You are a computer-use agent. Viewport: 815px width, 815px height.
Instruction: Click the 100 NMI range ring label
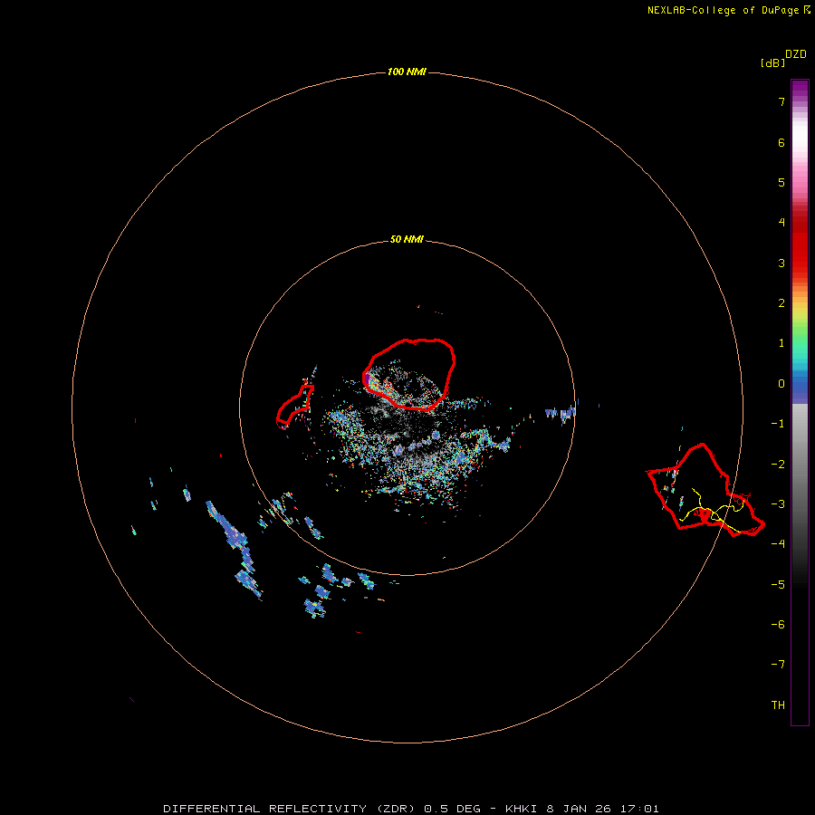click(x=407, y=72)
